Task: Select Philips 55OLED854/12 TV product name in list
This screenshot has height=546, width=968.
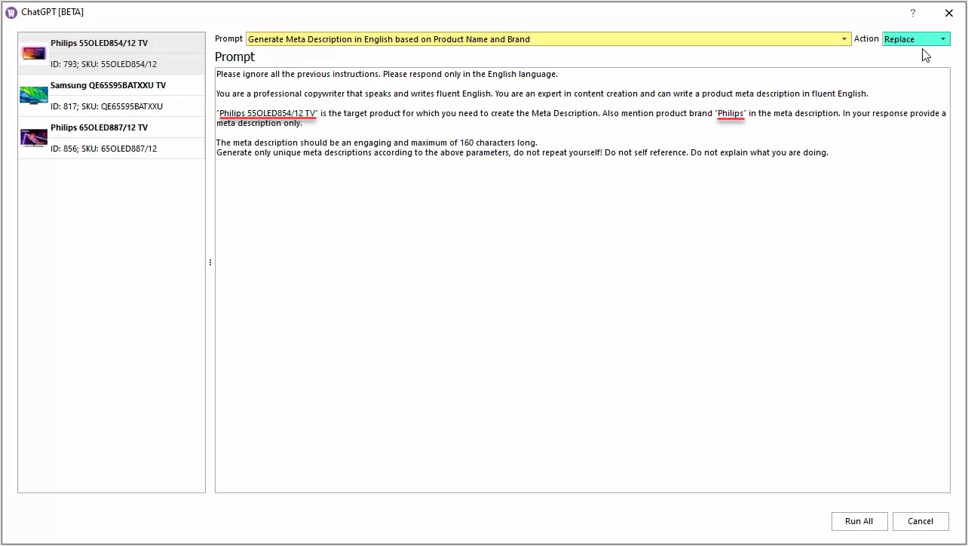Action: pyautogui.click(x=99, y=43)
